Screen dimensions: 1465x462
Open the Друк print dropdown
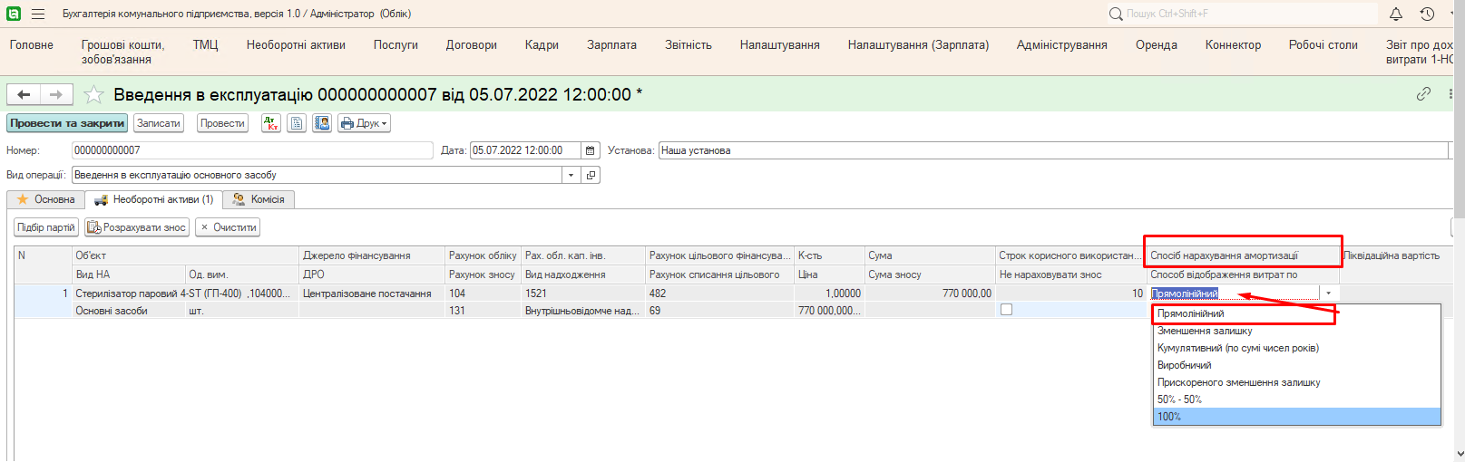364,123
